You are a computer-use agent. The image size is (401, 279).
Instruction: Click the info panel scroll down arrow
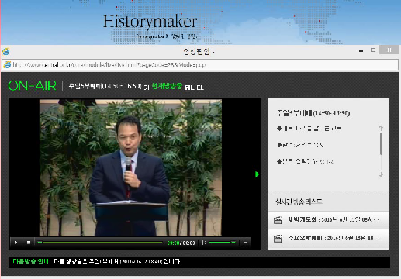381,175
